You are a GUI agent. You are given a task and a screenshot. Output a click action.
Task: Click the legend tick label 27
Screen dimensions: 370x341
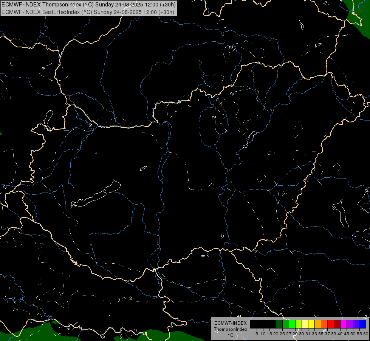[289, 334]
